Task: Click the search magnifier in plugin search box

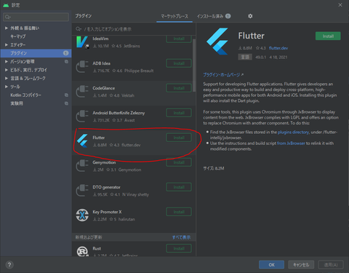Action: point(79,29)
